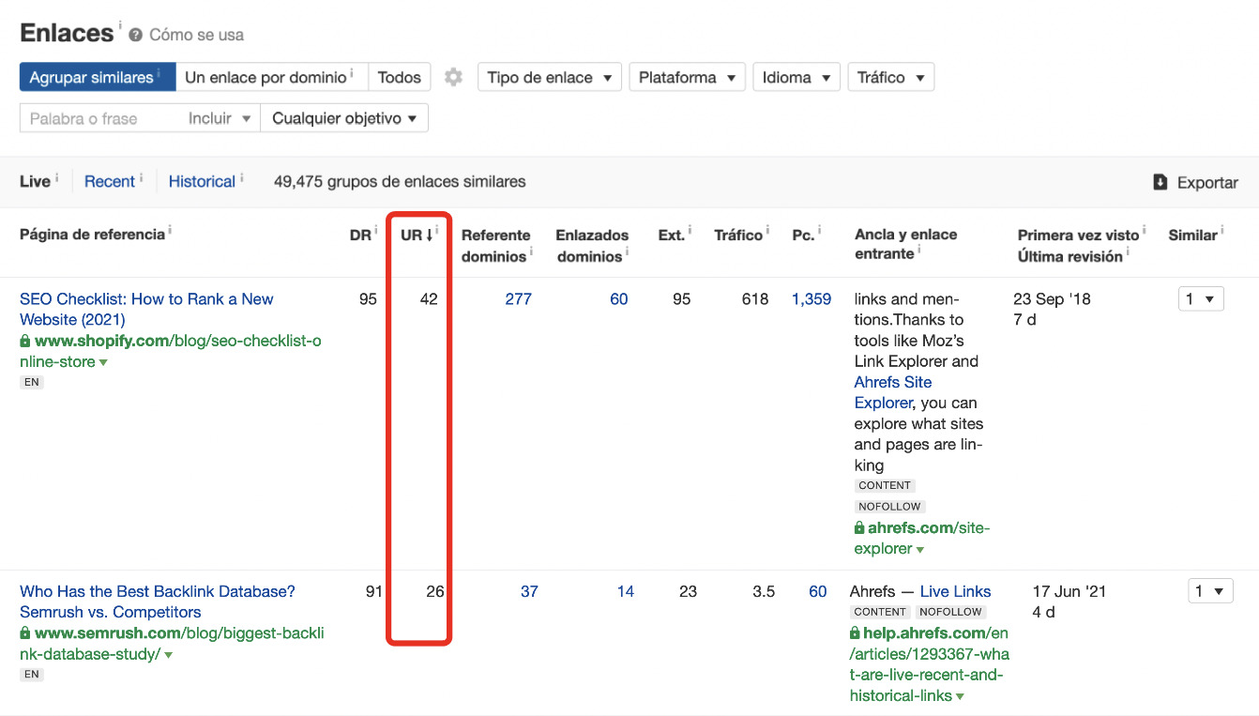
Task: Click the padlock icon beside www.semrush.com
Action: (25, 633)
